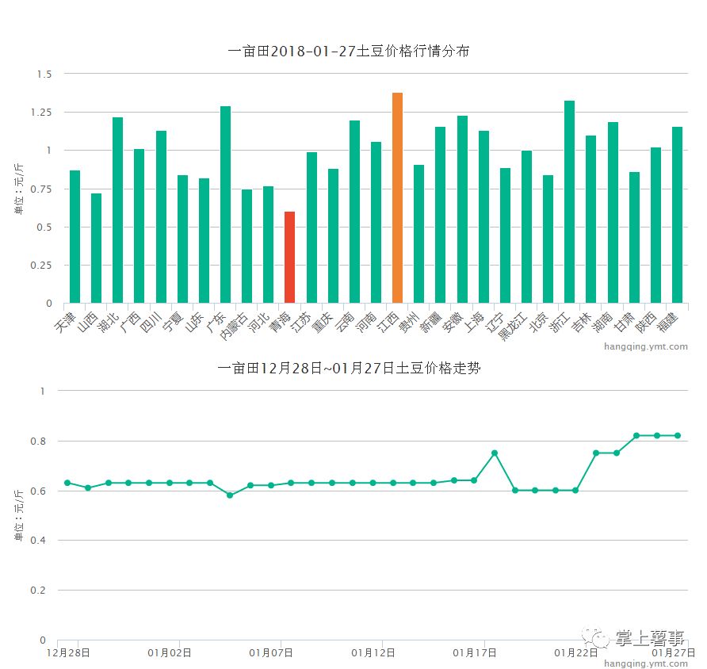Screen dimensions: 707x669
Task: Select the 山西 bar in the bar chart
Action: [96, 248]
